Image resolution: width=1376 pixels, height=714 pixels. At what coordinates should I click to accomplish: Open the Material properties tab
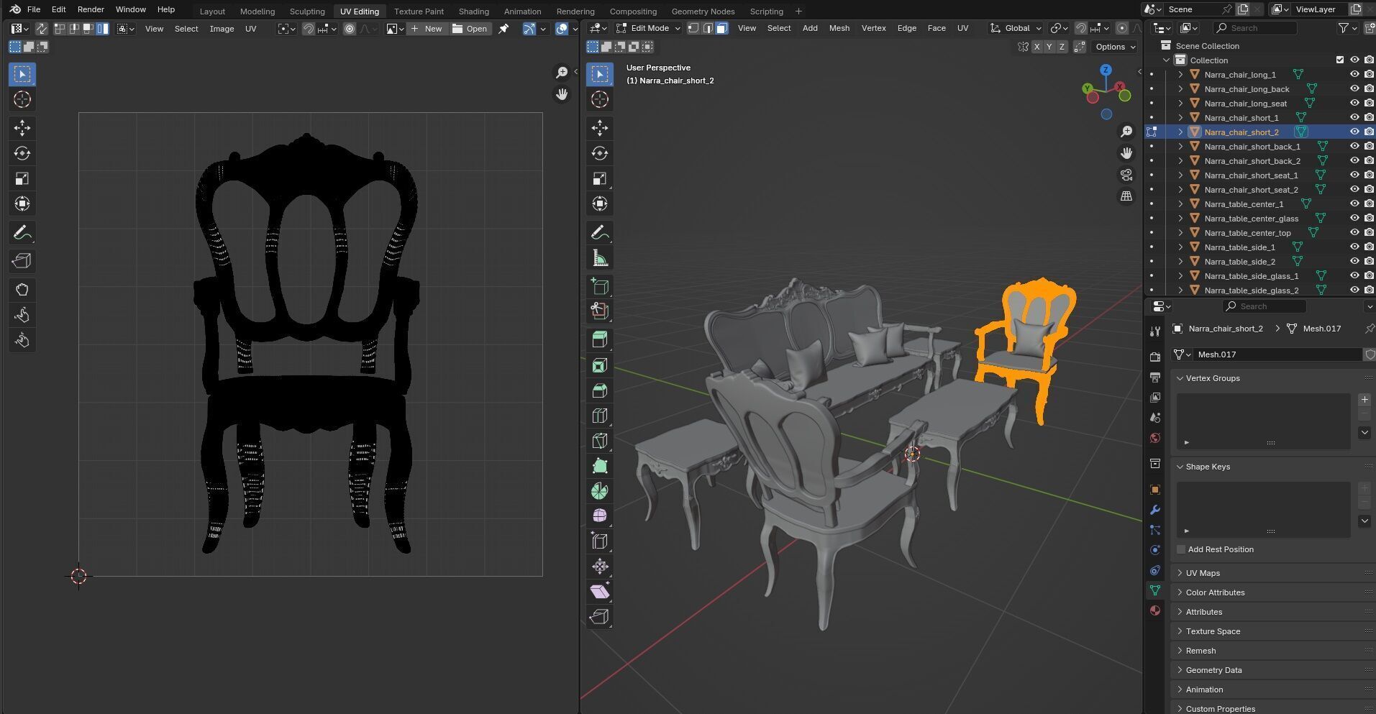click(x=1155, y=610)
